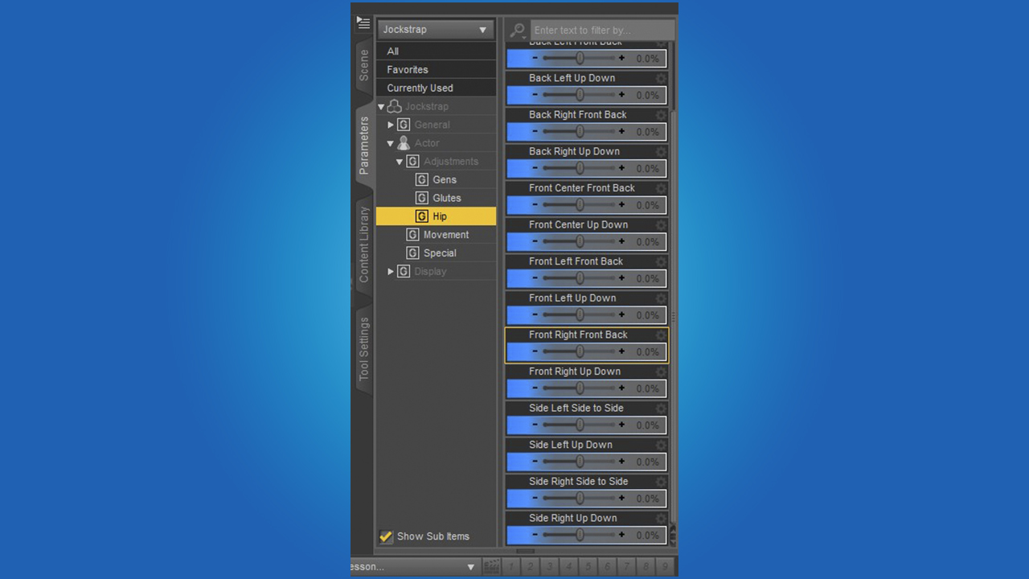1029x579 pixels.
Task: Open settings gear for Front Right Up Down
Action: (661, 372)
